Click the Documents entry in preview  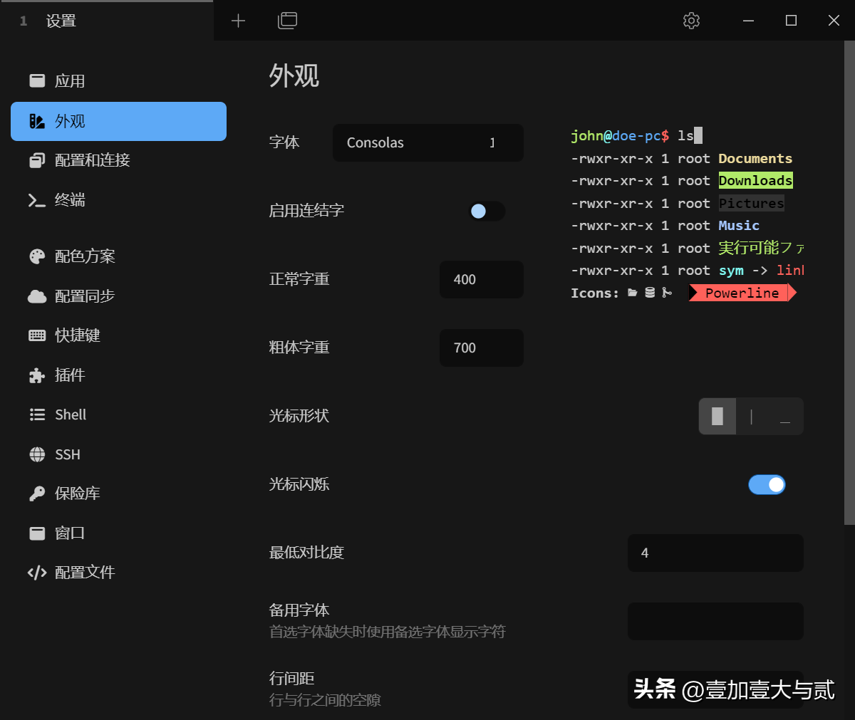[755, 158]
